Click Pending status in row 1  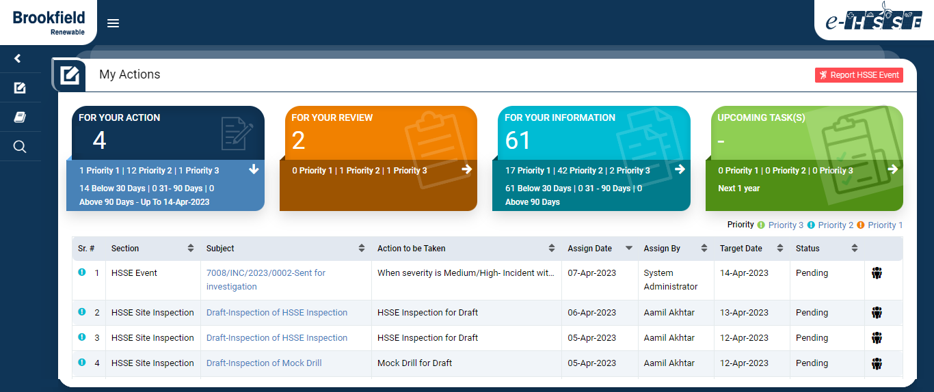(812, 273)
